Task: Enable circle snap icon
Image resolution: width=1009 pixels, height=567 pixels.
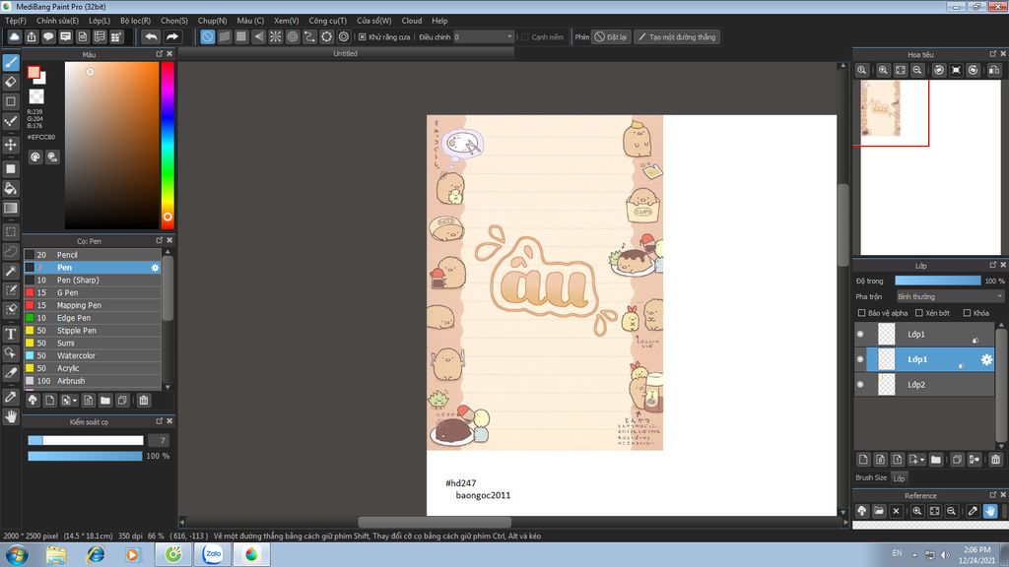Action: tap(293, 36)
